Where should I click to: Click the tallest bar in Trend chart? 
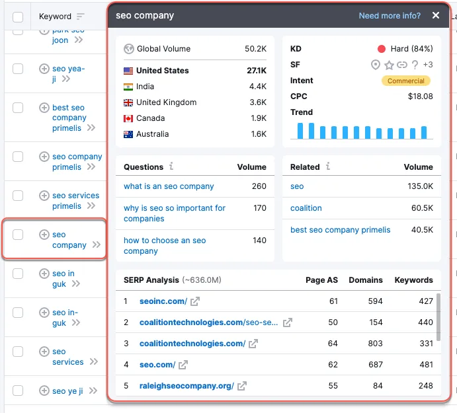(x=300, y=131)
